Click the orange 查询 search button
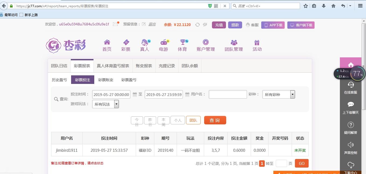The width and height of the screenshot is (366, 174). [215, 120]
